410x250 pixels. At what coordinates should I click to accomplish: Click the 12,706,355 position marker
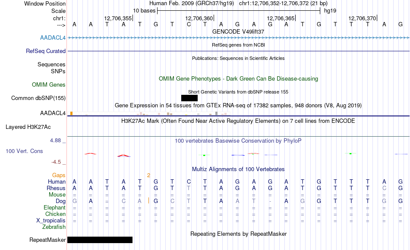pos(118,18)
